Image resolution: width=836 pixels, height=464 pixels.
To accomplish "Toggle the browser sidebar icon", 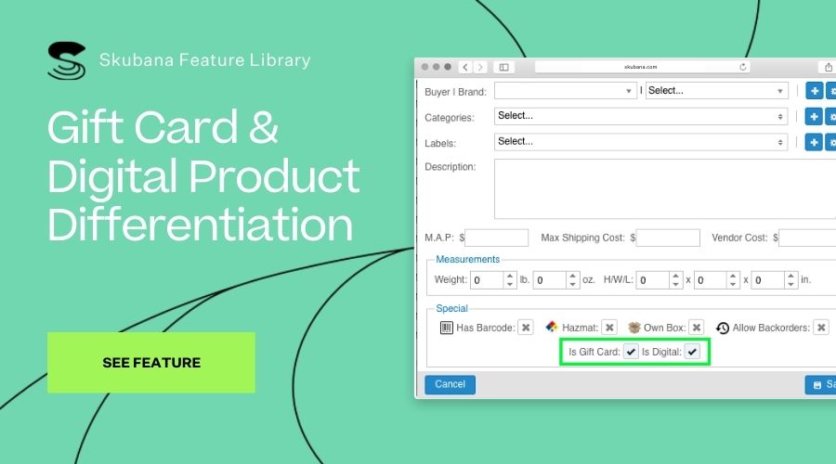I will [503, 67].
